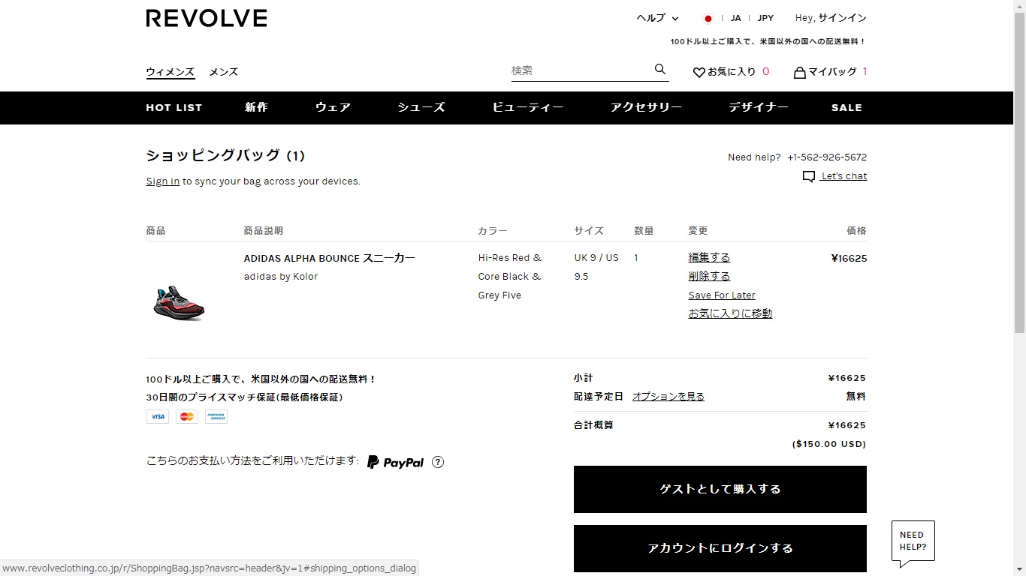Click the PayPal logo
1026x576 pixels.
click(395, 463)
